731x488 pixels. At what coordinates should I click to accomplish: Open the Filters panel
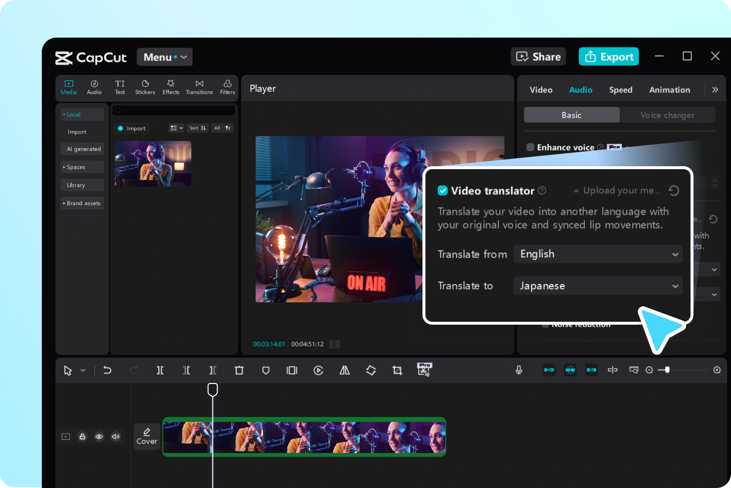click(227, 87)
